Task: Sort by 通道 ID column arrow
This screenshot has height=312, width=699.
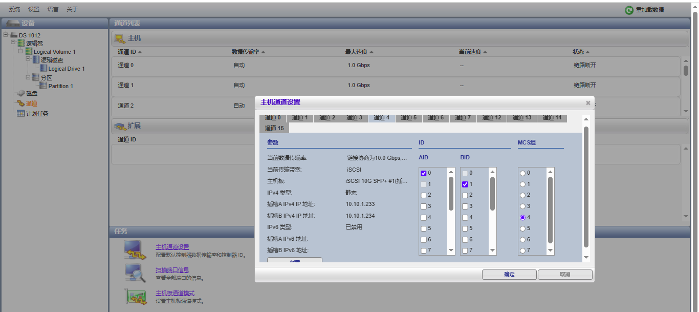Action: tap(140, 52)
